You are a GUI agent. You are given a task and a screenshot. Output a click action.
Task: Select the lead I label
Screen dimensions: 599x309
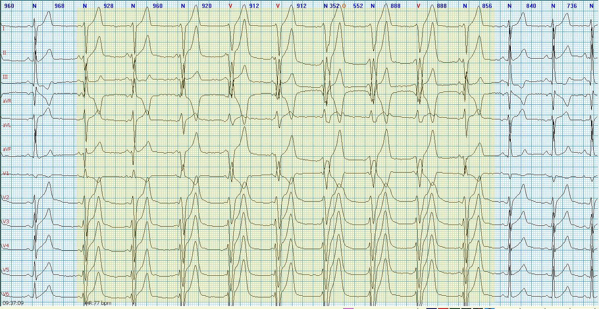click(x=4, y=29)
